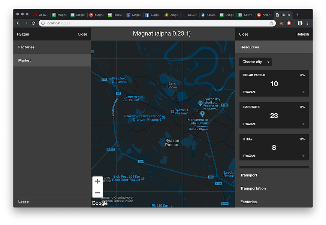Click the Blok Post 204 Km station icon
This screenshot has height=225, width=326.
point(142,178)
